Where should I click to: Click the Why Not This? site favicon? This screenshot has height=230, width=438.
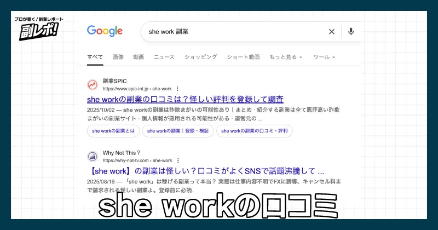(x=93, y=157)
